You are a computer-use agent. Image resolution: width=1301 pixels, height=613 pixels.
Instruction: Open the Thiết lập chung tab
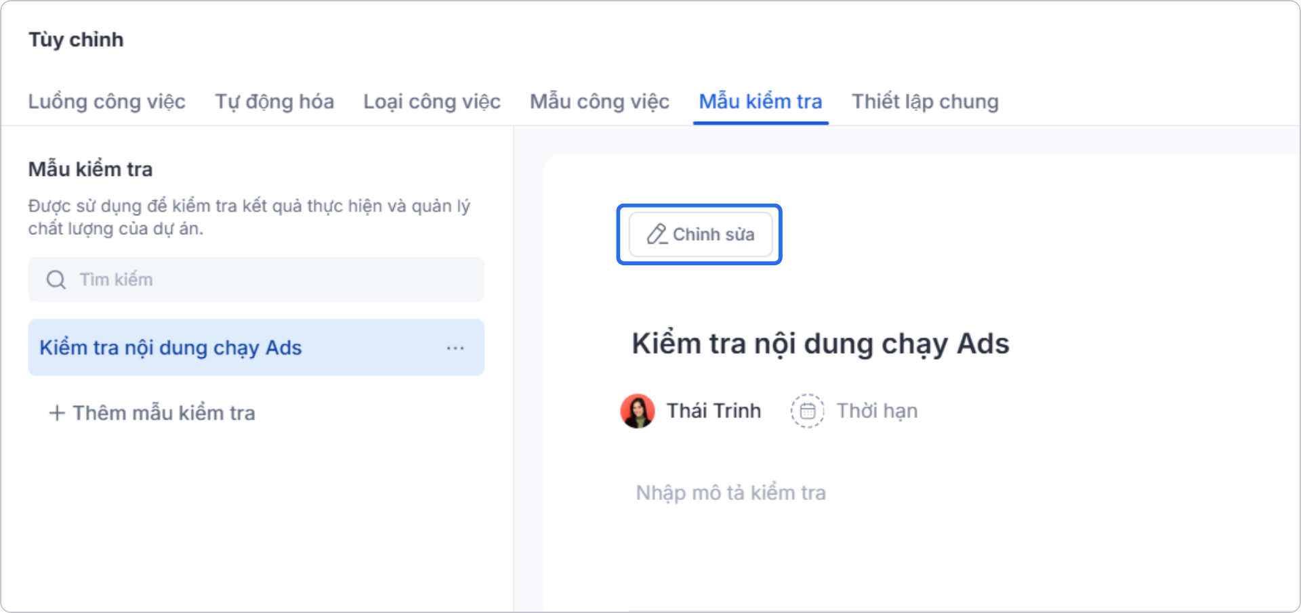[x=925, y=101]
